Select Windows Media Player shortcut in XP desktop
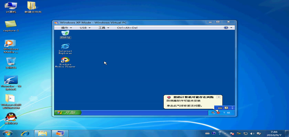The width and height of the screenshot is (289, 137). pos(65,60)
